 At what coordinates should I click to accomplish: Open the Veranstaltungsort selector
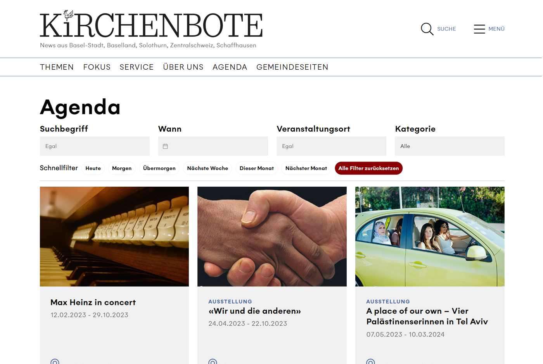click(331, 146)
